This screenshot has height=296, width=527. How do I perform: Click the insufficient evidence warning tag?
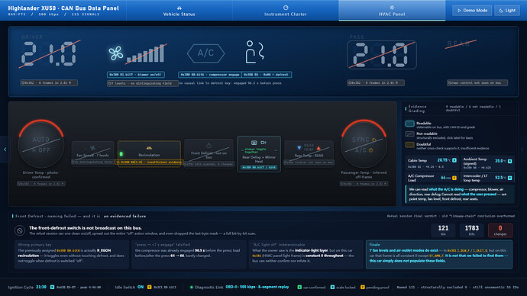pos(149,162)
